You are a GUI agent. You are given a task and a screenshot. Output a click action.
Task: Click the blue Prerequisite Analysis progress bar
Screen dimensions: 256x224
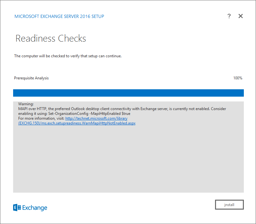(x=128, y=93)
